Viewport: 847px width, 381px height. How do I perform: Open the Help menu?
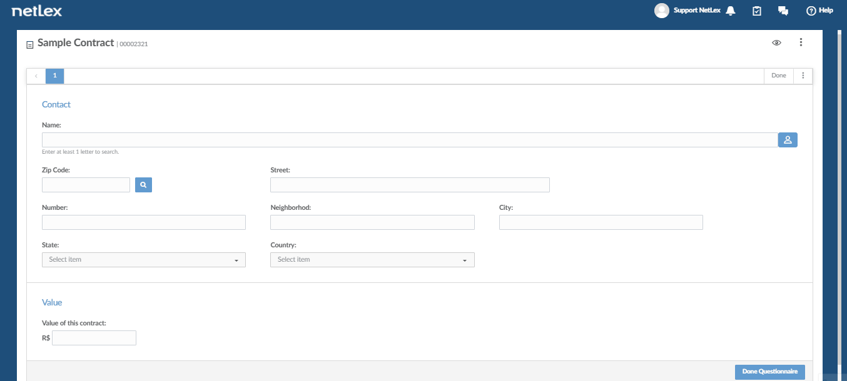[x=820, y=11]
